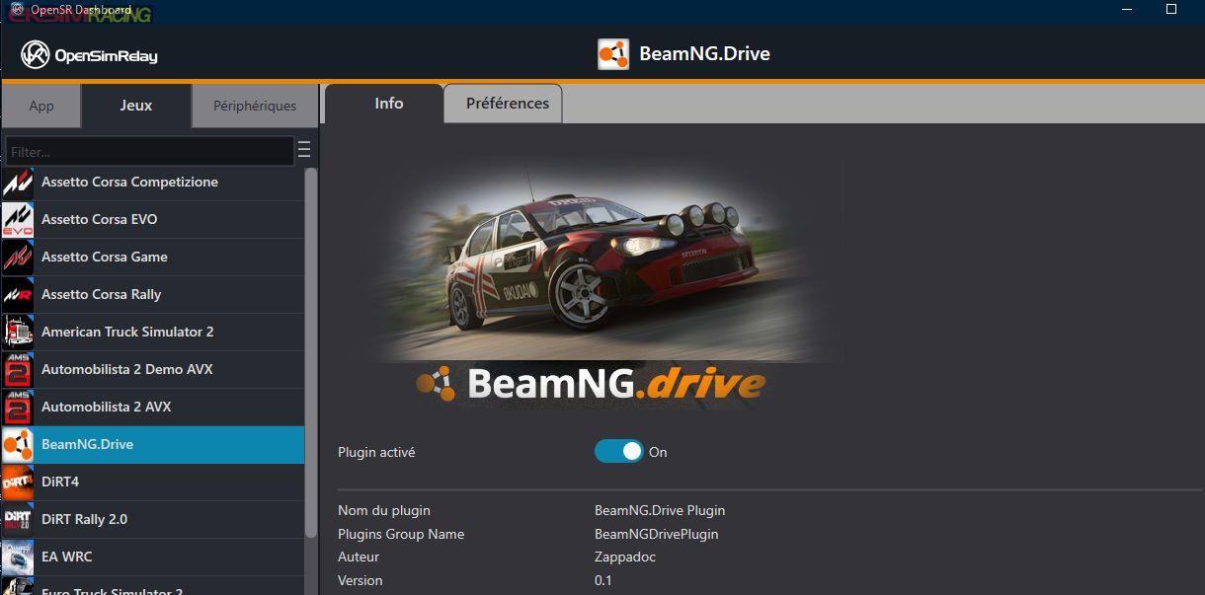Click the Automobilista 2 AVX icon

[x=18, y=408]
